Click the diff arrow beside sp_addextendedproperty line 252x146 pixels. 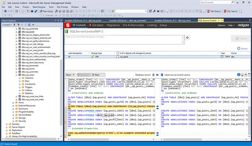[157, 133]
